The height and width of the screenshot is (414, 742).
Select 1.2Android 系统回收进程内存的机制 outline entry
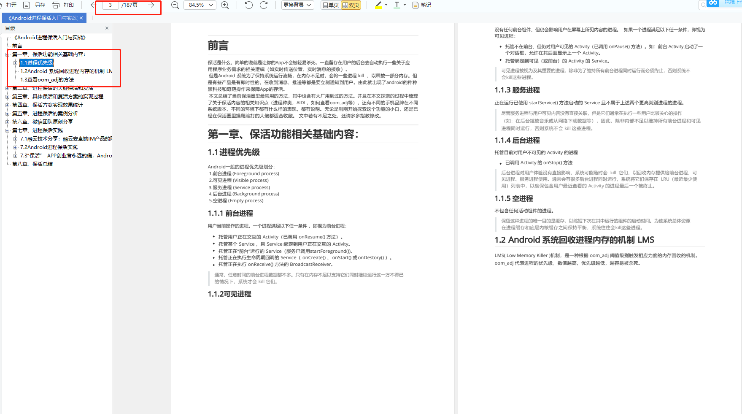pos(66,71)
